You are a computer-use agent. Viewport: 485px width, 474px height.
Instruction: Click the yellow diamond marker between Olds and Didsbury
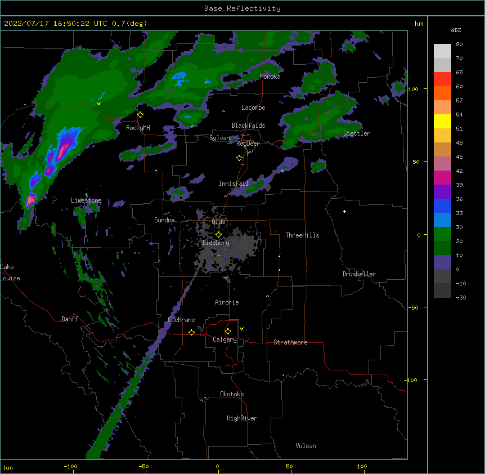218,235
